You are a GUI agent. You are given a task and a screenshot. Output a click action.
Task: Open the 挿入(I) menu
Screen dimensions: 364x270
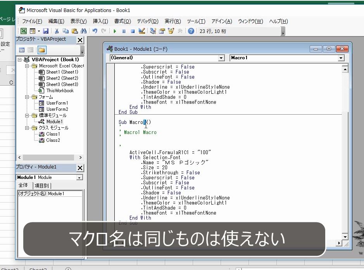(x=100, y=21)
